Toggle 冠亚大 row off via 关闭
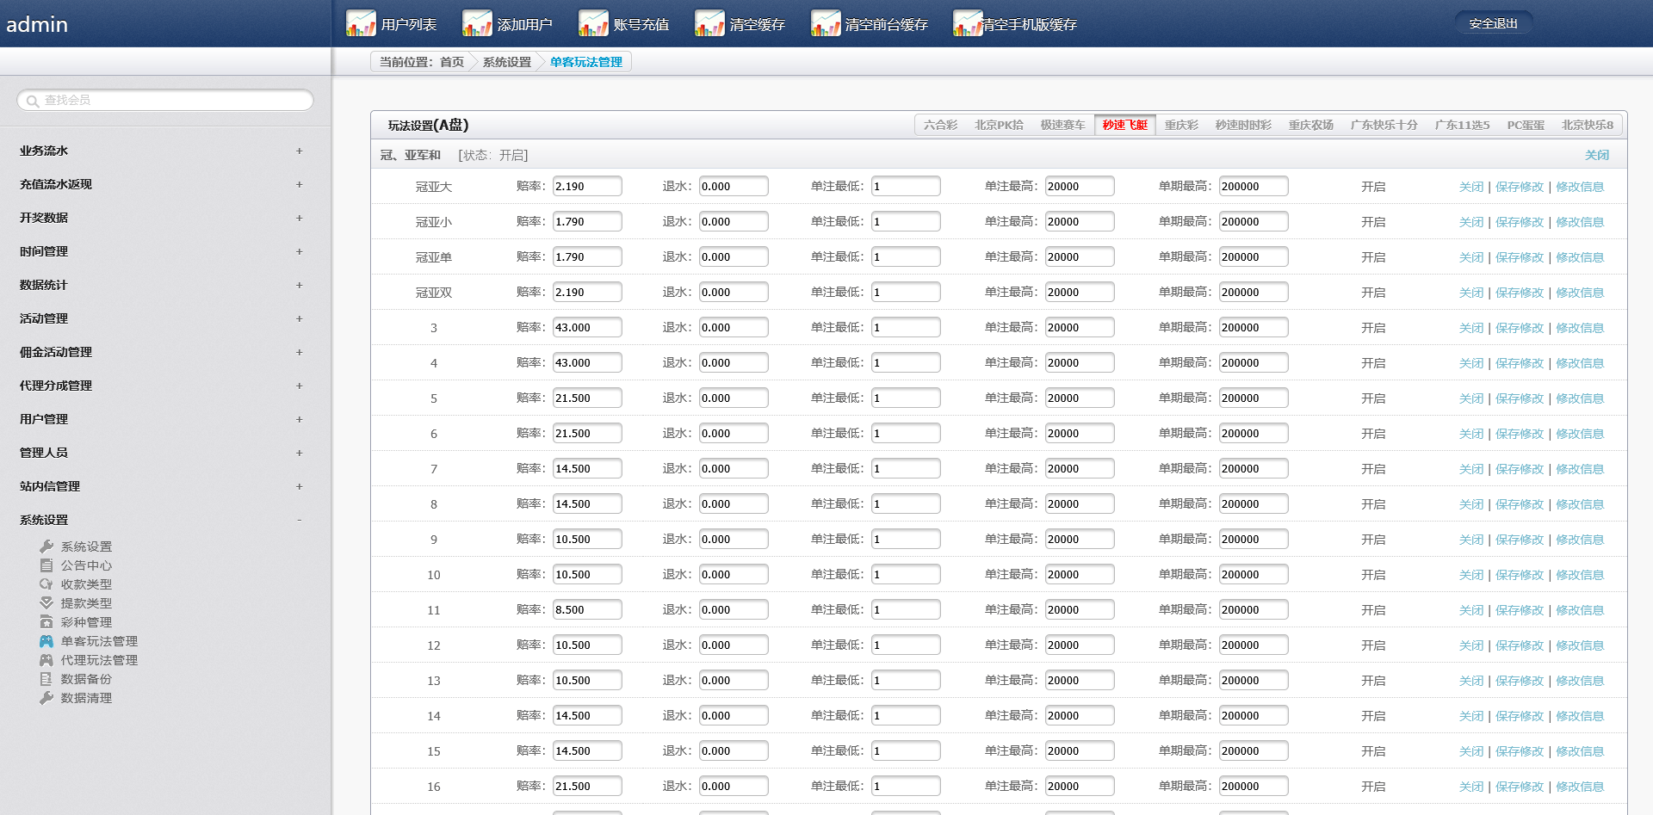The image size is (1653, 815). [1470, 187]
